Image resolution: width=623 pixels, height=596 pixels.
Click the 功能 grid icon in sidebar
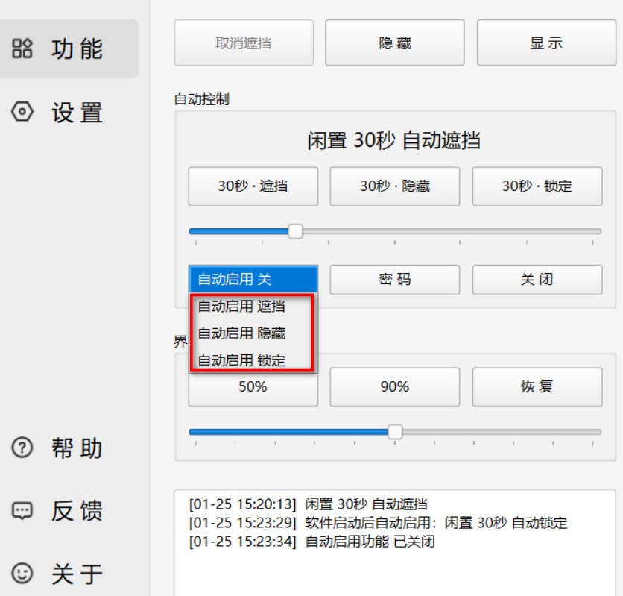[23, 49]
